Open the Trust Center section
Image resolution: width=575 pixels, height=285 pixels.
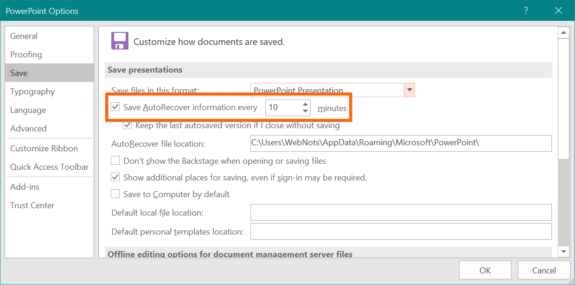pyautogui.click(x=32, y=205)
